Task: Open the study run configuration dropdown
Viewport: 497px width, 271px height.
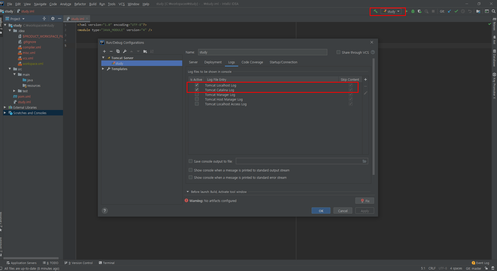Action: [x=391, y=11]
